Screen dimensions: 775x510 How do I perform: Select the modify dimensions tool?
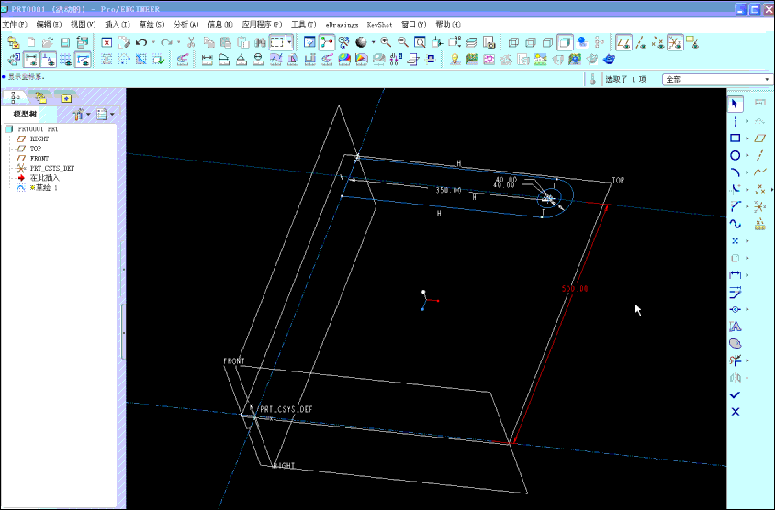(735, 293)
